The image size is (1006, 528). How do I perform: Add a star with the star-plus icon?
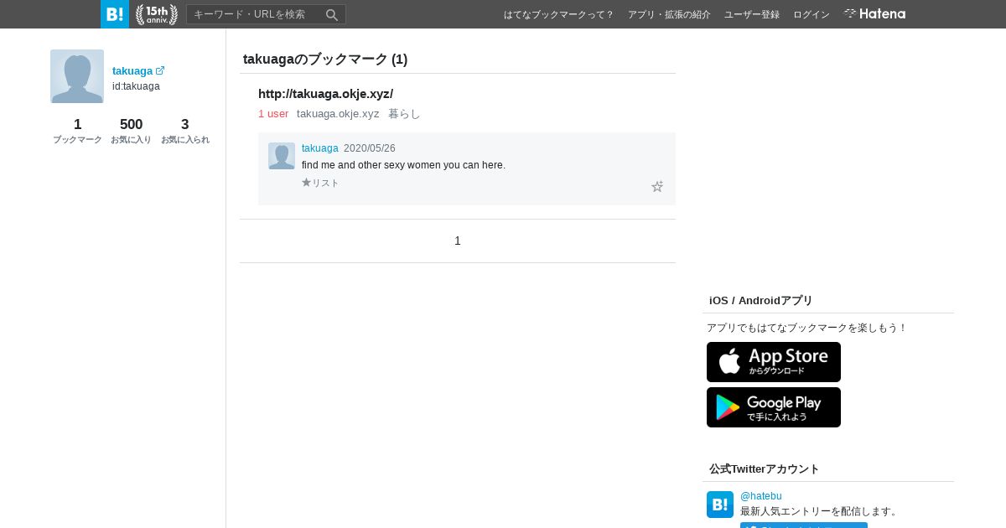pos(657,186)
